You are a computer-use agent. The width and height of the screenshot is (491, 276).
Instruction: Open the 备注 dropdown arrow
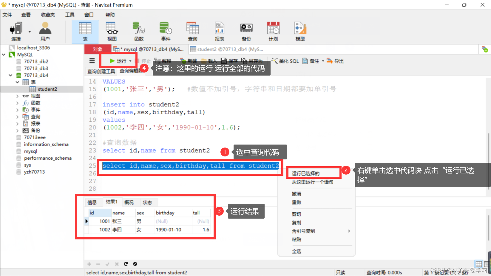[x=323, y=61]
